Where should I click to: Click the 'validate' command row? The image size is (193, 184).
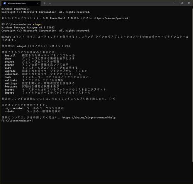[x=34, y=80]
